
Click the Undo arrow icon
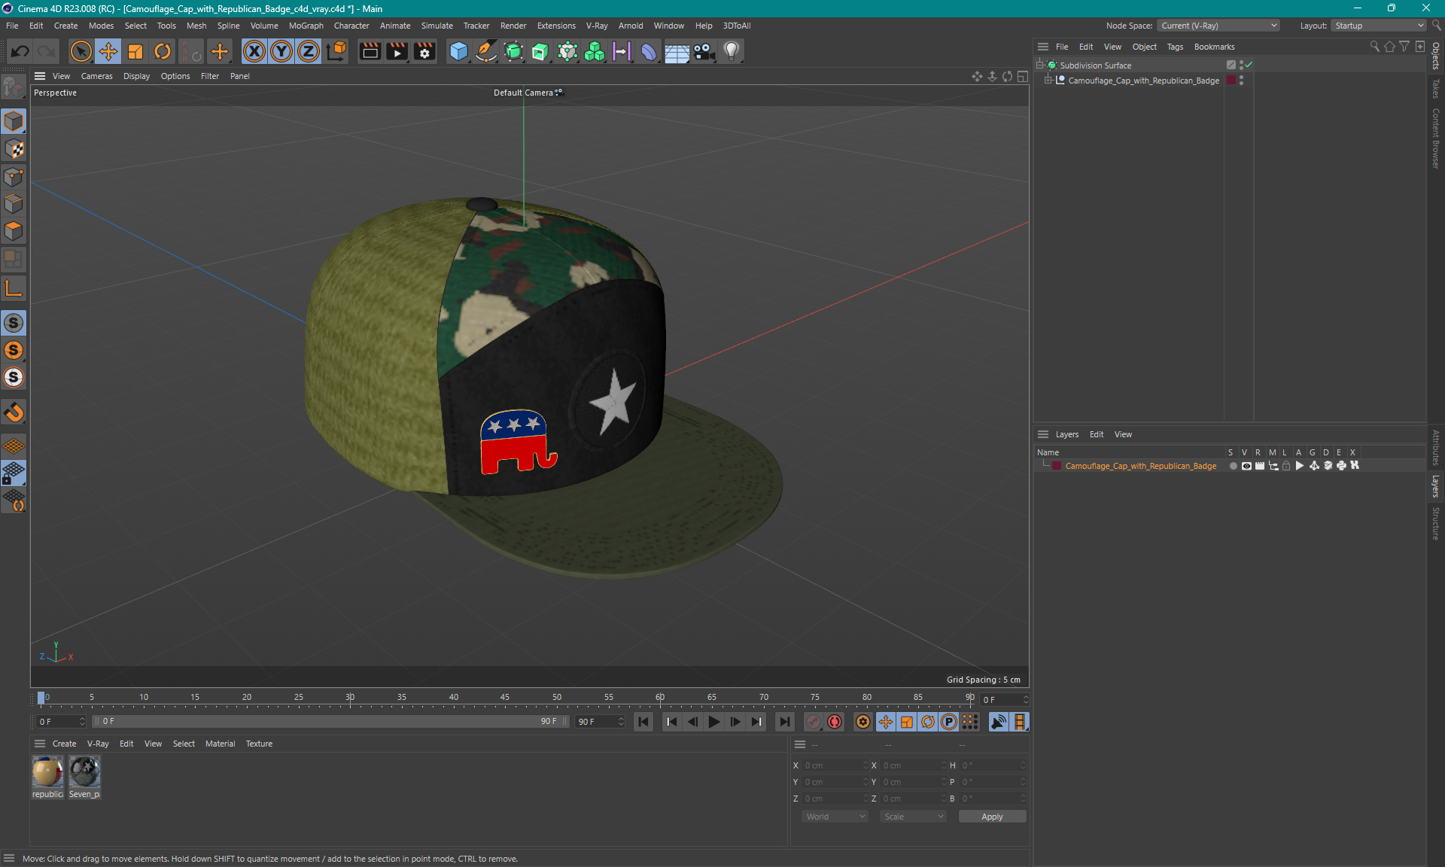[20, 51]
